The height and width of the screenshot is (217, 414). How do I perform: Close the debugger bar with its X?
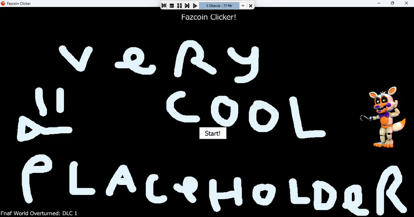click(x=251, y=6)
